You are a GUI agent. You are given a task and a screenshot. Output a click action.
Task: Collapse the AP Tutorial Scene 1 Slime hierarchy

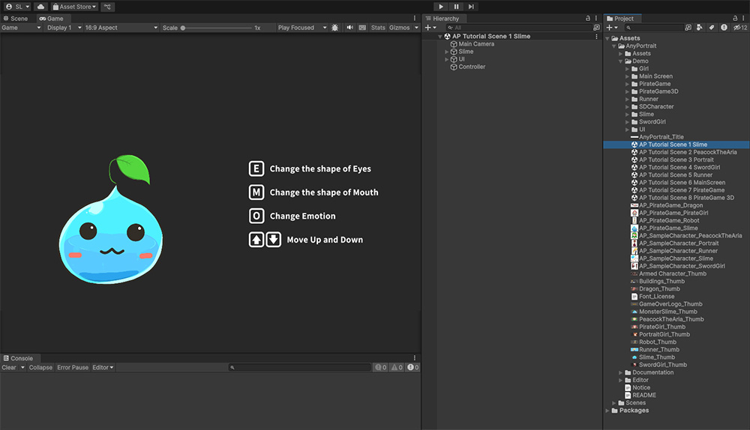click(440, 36)
